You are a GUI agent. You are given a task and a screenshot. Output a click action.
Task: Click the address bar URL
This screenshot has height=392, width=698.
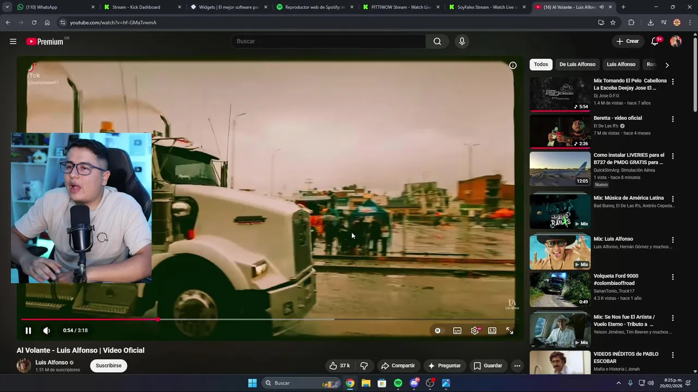click(113, 23)
